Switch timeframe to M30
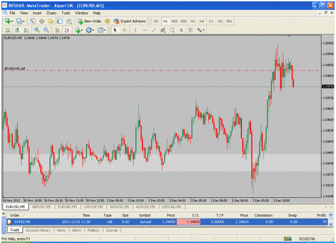336x243 pixels. coord(183,22)
